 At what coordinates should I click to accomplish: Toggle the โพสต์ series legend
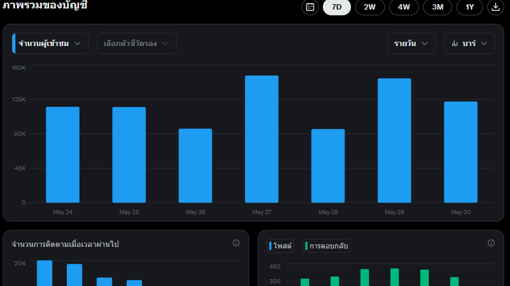[280, 246]
